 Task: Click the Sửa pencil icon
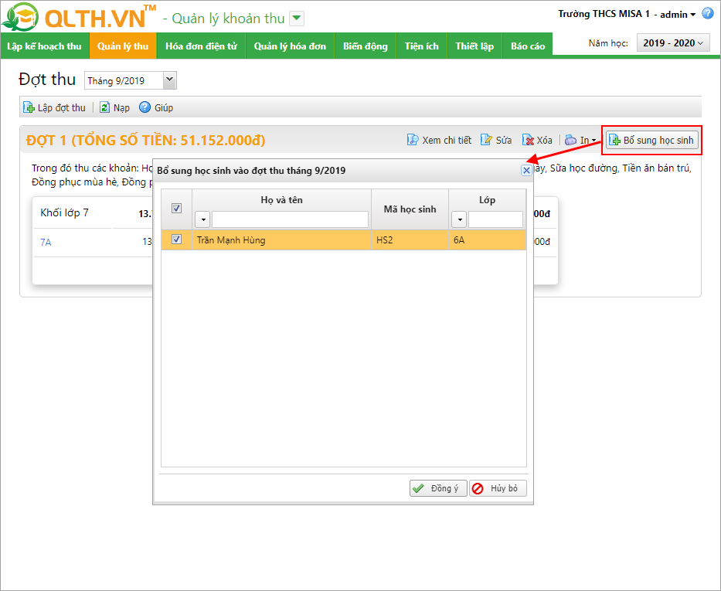[x=486, y=140]
